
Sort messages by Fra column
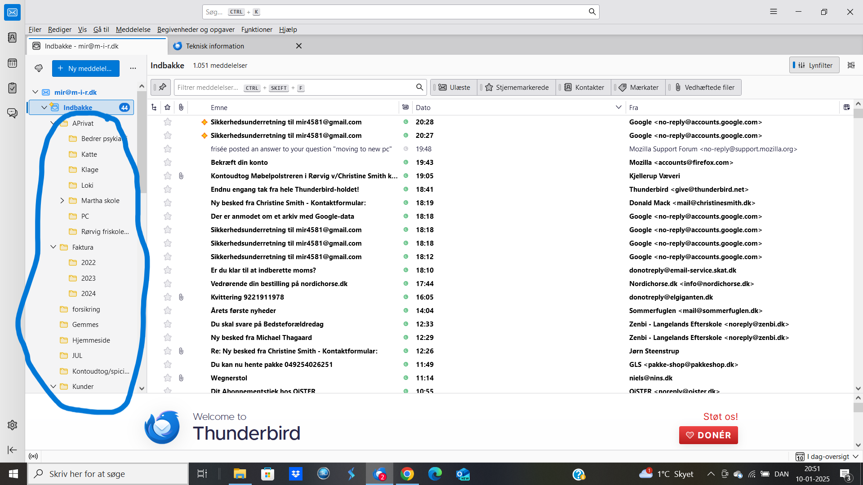click(x=733, y=107)
